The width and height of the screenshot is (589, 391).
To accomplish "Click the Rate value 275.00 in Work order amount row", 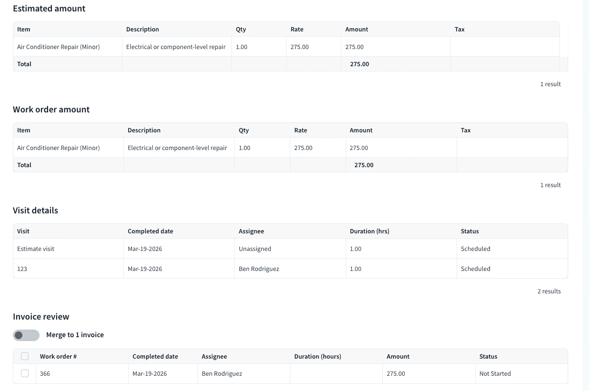I will pos(303,148).
